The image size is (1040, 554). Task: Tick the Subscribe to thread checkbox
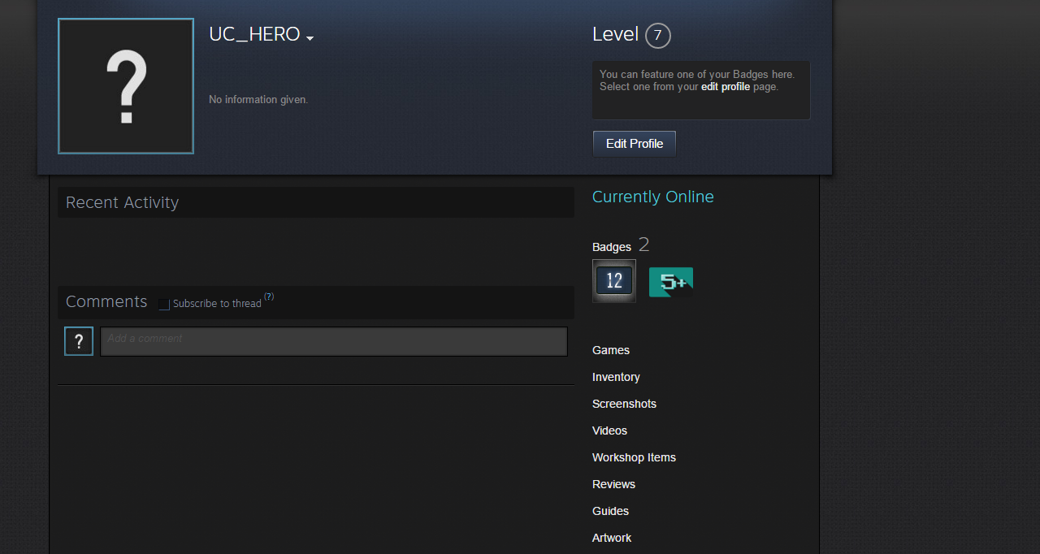[x=164, y=304]
